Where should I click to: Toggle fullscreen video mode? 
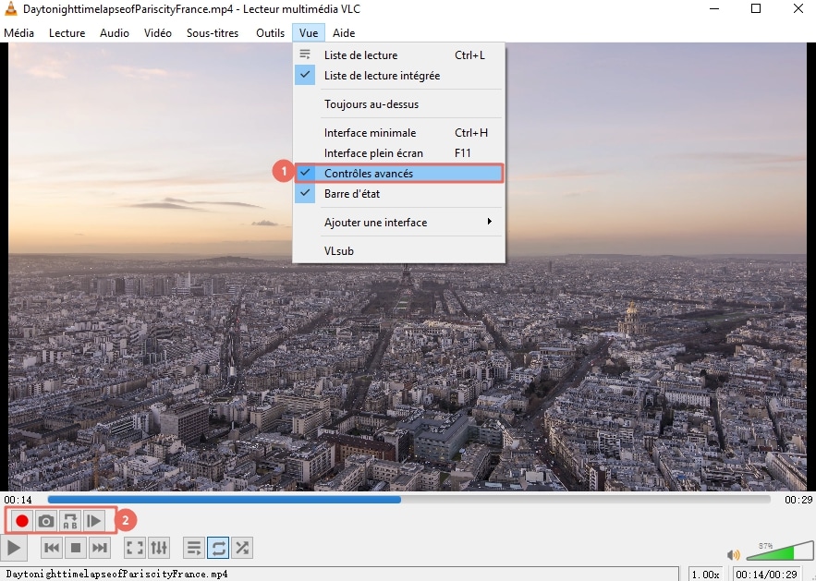tap(135, 548)
